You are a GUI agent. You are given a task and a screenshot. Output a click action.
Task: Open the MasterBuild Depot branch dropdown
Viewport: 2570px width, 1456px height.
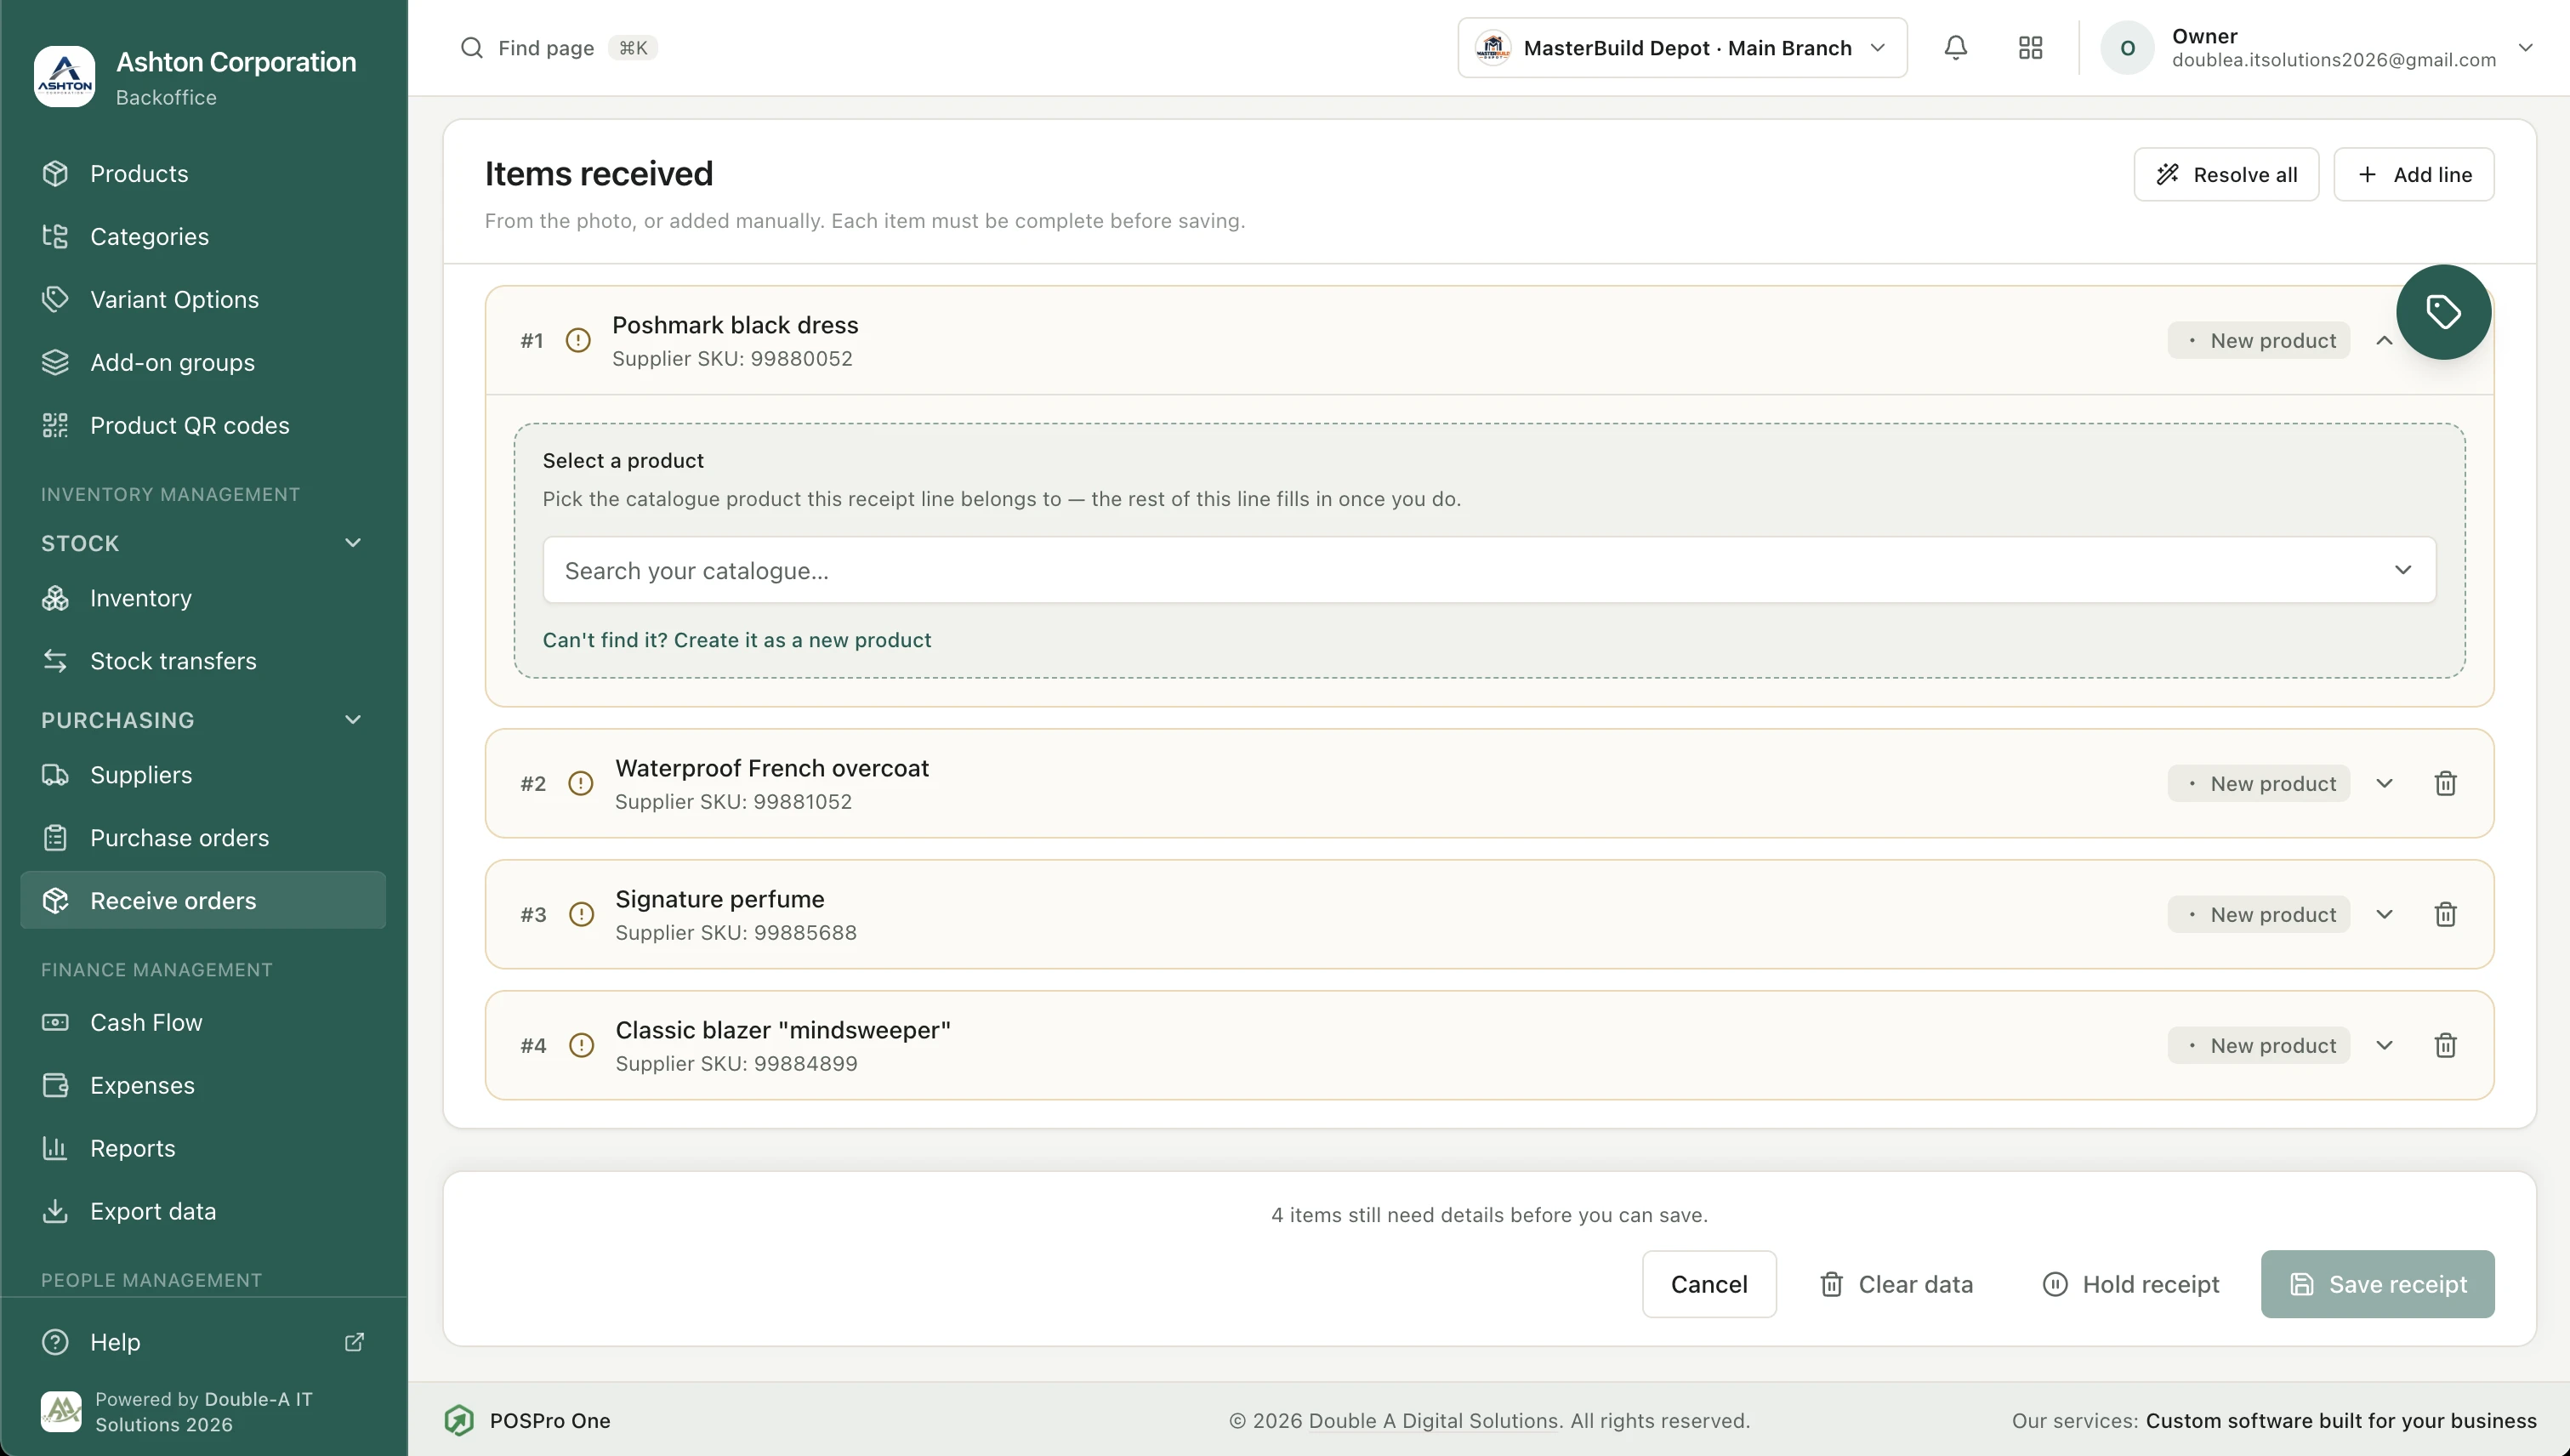(1682, 47)
